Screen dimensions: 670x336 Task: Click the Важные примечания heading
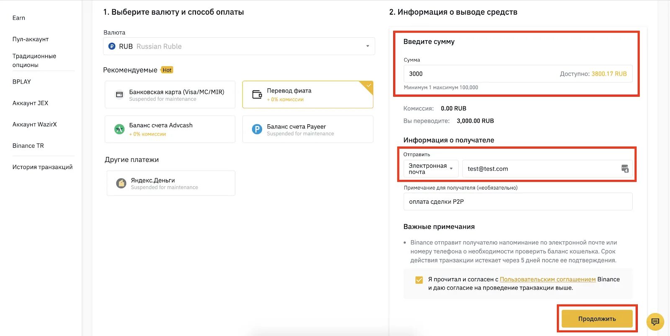click(x=439, y=227)
